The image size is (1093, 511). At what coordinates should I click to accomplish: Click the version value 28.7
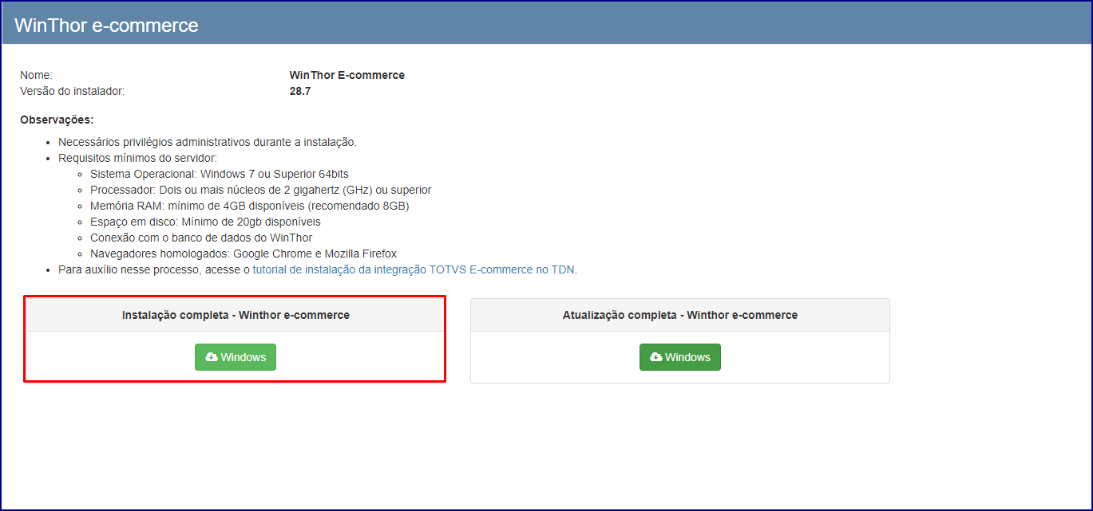click(300, 91)
